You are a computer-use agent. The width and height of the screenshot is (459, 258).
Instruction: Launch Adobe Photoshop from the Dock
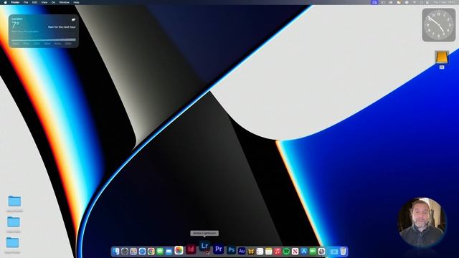pos(231,250)
